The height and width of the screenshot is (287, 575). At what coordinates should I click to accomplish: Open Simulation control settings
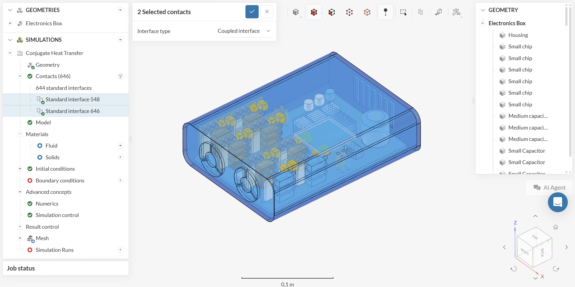tap(57, 215)
